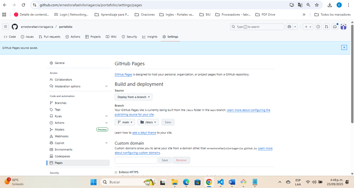Open the 'Deploy from a branch' dropdown
The width and height of the screenshot is (354, 188).
133,97
